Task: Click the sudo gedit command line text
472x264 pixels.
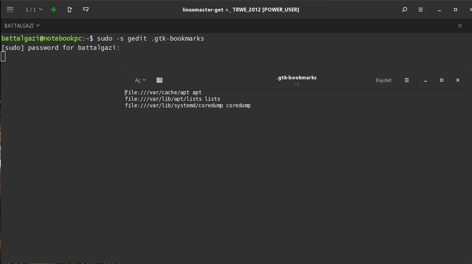Action: 151,38
